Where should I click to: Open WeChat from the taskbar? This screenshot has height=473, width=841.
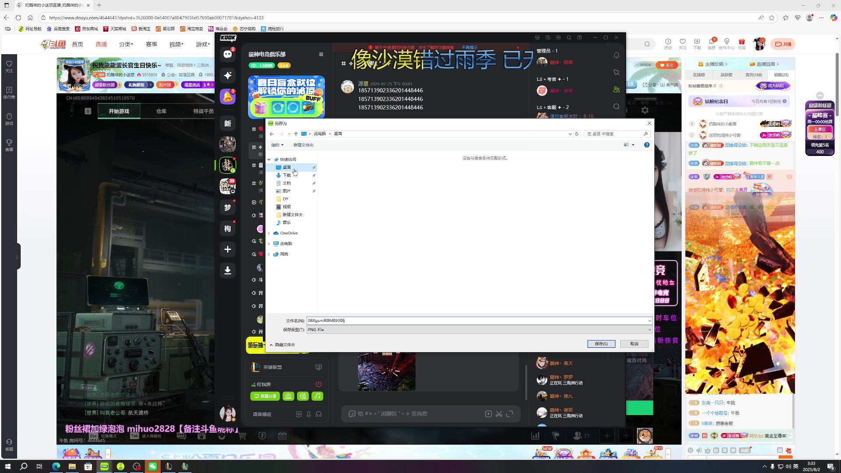[x=152, y=466]
